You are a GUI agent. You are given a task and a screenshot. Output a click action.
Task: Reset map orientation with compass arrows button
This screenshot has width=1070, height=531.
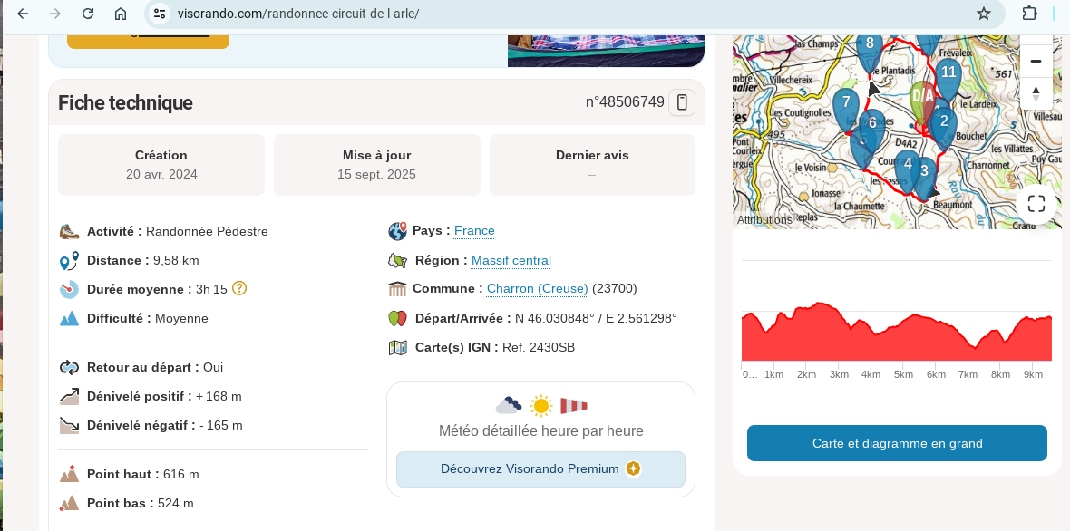point(1036,93)
